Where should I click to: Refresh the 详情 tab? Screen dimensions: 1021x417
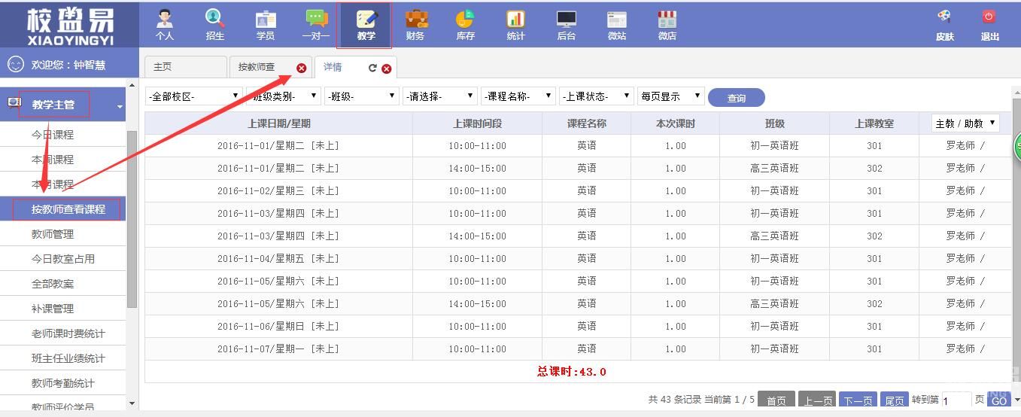[x=372, y=68]
